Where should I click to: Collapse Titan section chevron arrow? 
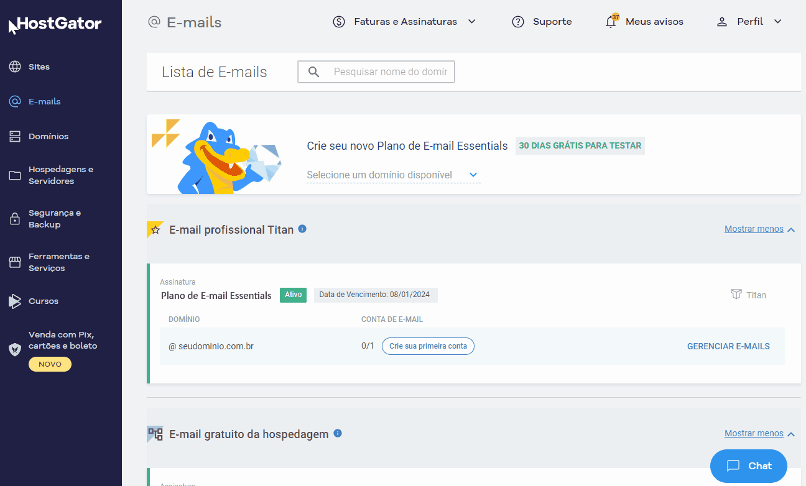(x=791, y=230)
